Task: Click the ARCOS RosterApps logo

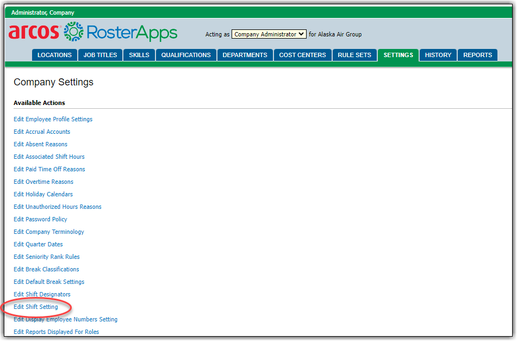Action: (x=92, y=33)
